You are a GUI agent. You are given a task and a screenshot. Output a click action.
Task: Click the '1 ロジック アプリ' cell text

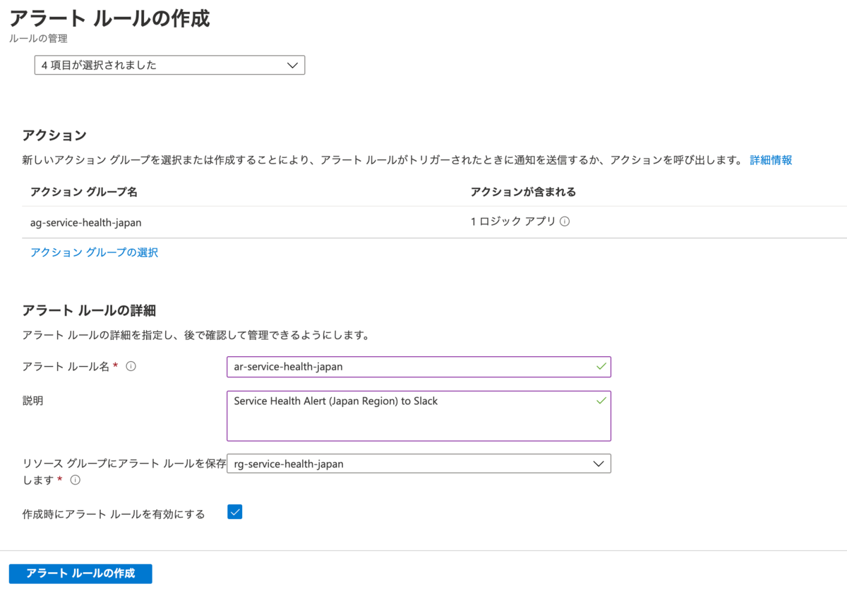coord(513,221)
